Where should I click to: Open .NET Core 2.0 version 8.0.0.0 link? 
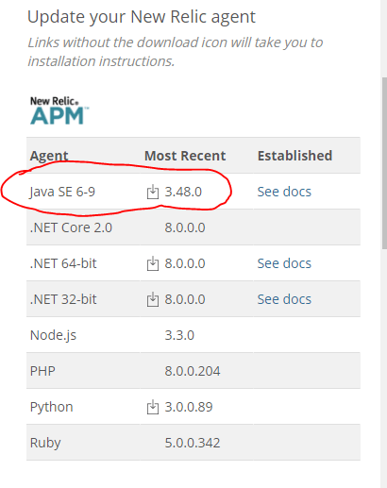click(185, 227)
